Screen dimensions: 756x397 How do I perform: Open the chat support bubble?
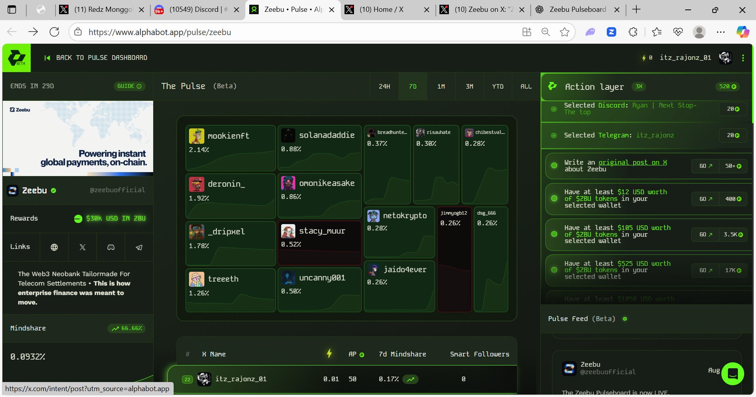733,374
